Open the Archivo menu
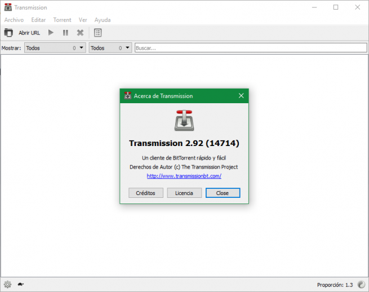 coord(14,20)
